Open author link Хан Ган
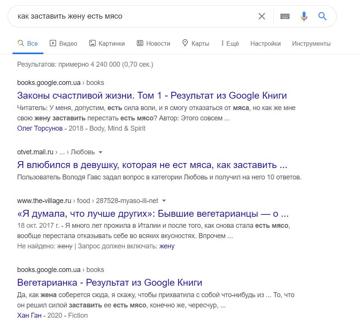This screenshot has width=360, height=320. pos(29,315)
